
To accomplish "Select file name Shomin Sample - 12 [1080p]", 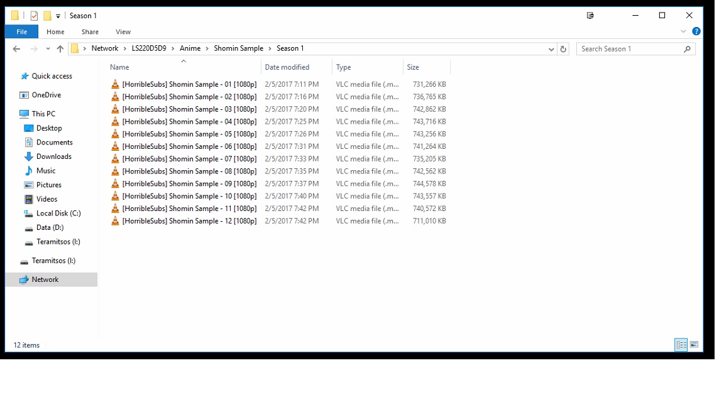I will click(189, 222).
